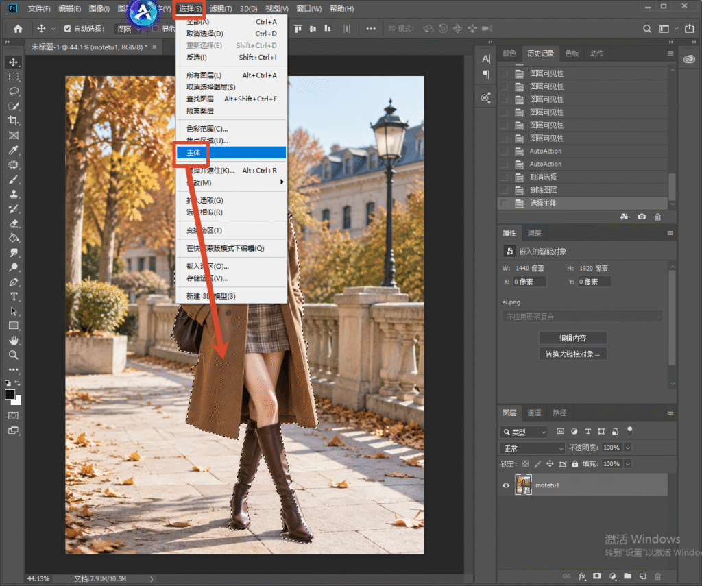
Task: Toggle Lock transparent pixels
Action: coord(525,464)
